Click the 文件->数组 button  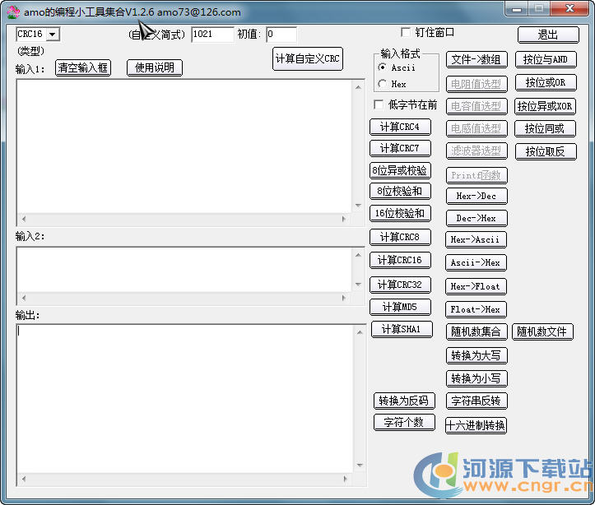coord(476,60)
